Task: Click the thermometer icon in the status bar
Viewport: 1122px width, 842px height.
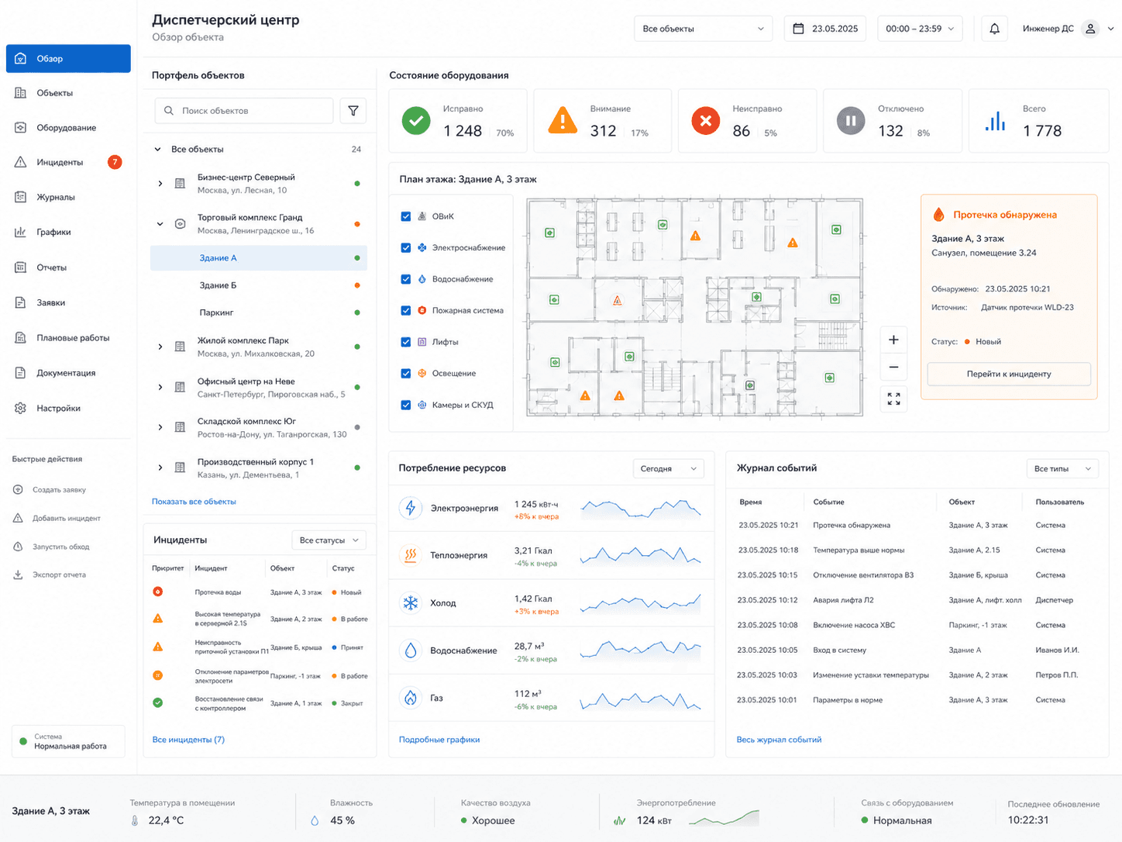Action: pyautogui.click(x=135, y=820)
